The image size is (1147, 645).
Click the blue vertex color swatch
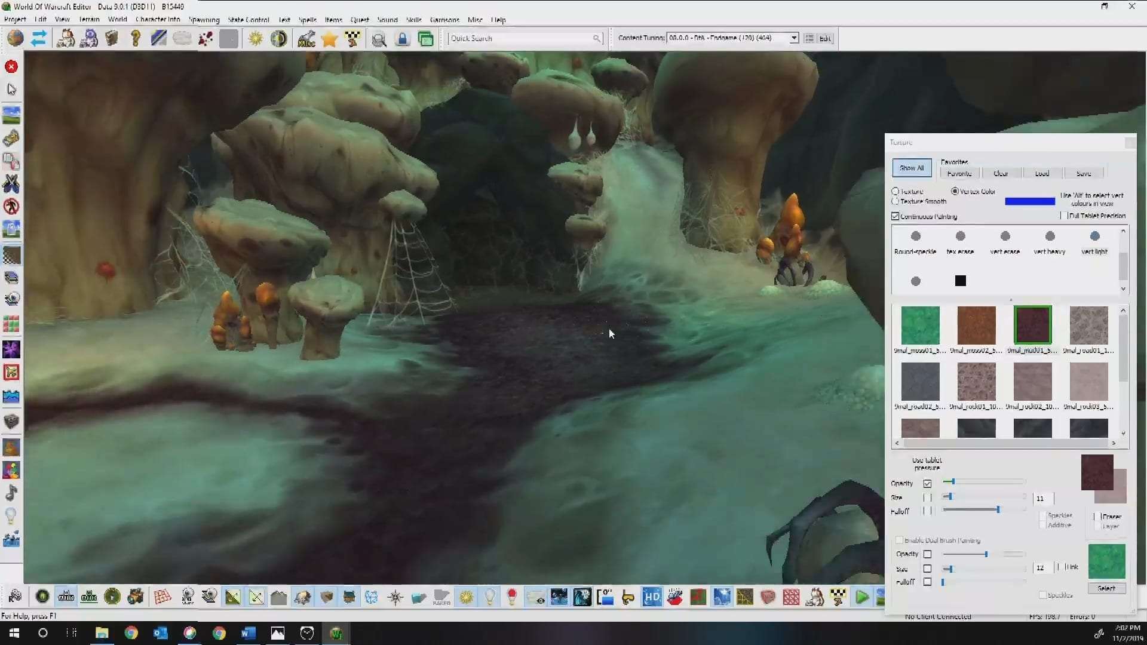coord(1030,201)
